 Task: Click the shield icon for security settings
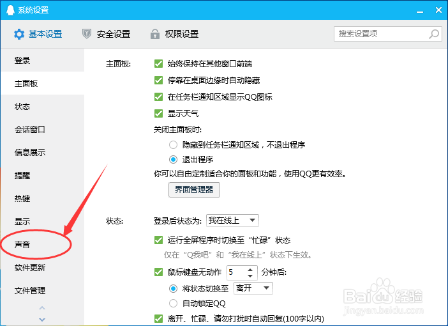[87, 34]
